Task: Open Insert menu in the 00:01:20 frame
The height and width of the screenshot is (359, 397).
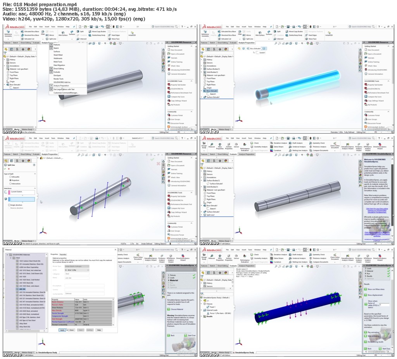Action: [x=244, y=27]
